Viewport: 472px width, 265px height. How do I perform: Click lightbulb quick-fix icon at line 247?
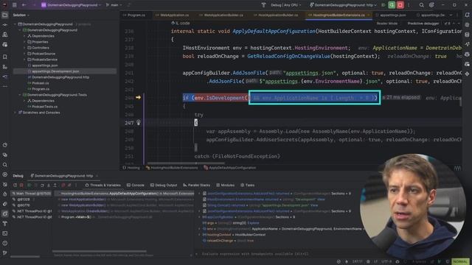click(139, 123)
